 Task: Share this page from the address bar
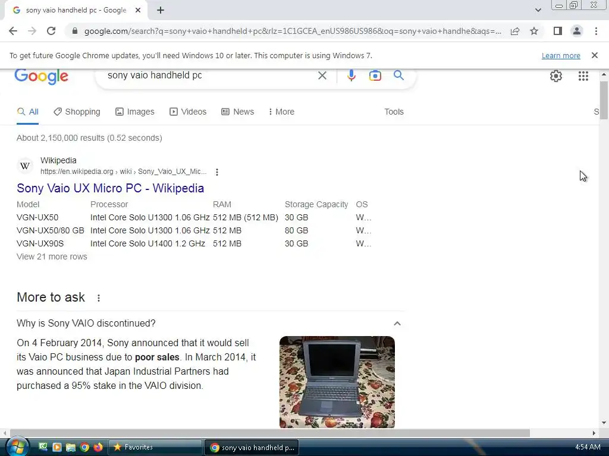click(515, 31)
